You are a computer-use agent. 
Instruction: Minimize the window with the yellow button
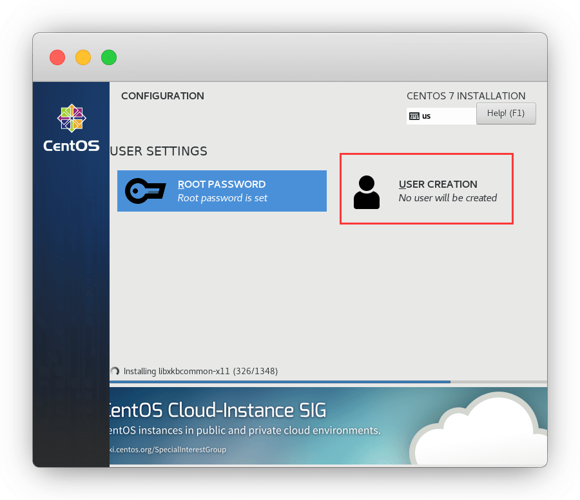click(83, 57)
